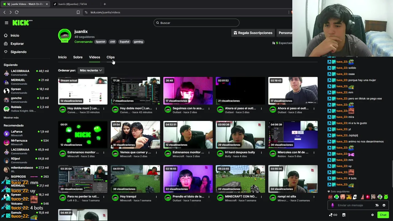Click the gaming tag
The image size is (393, 221).
[x=138, y=42]
